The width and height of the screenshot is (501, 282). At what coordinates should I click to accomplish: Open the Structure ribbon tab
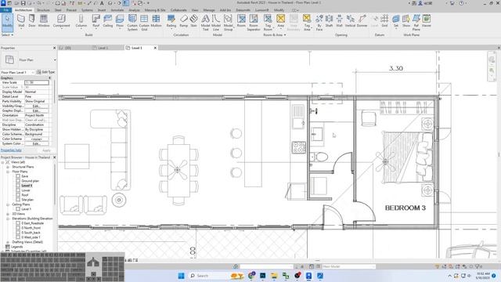click(43, 10)
